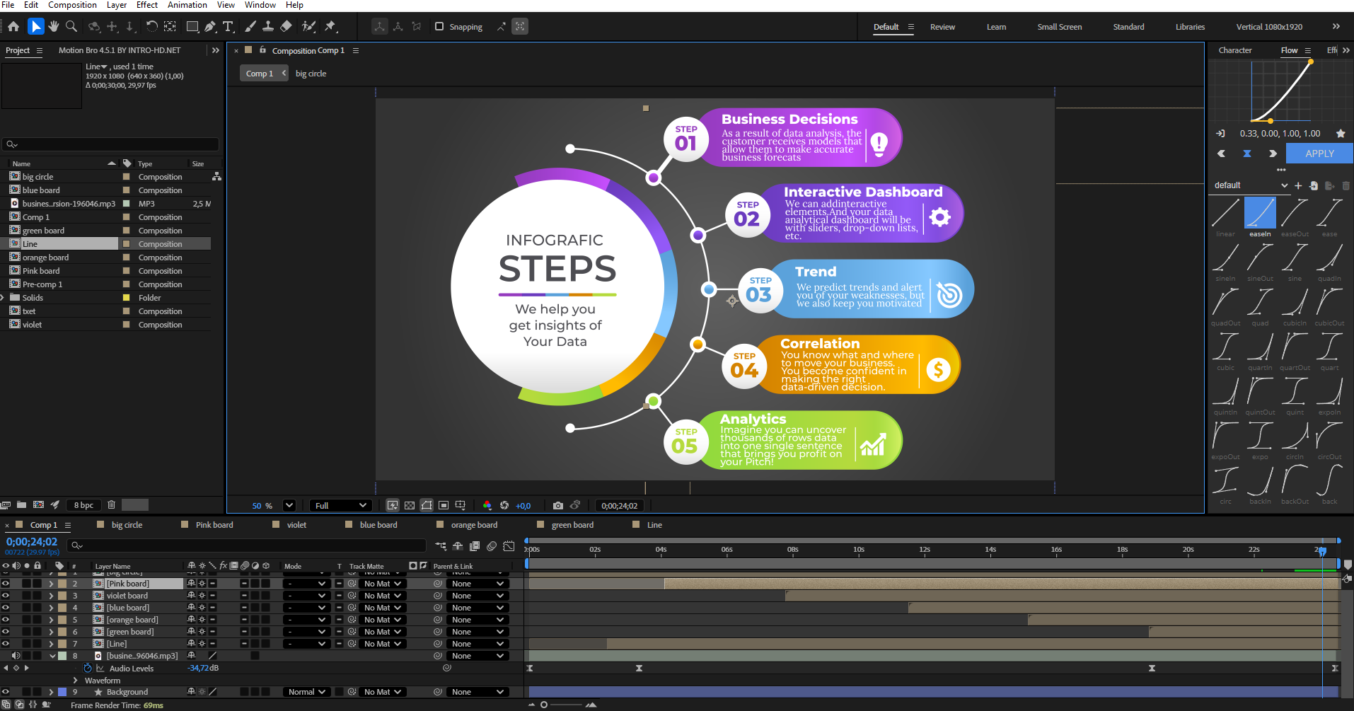The width and height of the screenshot is (1354, 711).
Task: Select the Pen tool
Action: [210, 27]
